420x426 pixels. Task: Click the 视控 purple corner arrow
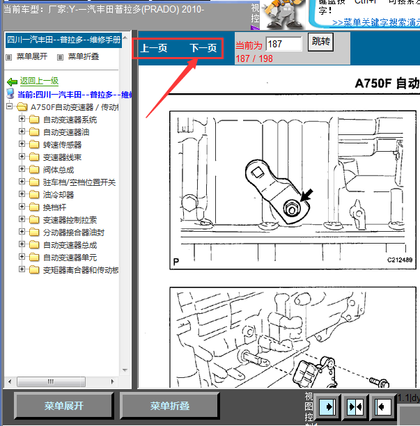255,27
